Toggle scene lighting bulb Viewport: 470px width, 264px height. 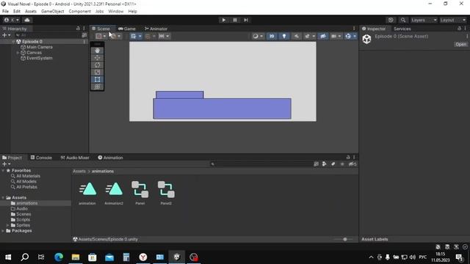[284, 36]
